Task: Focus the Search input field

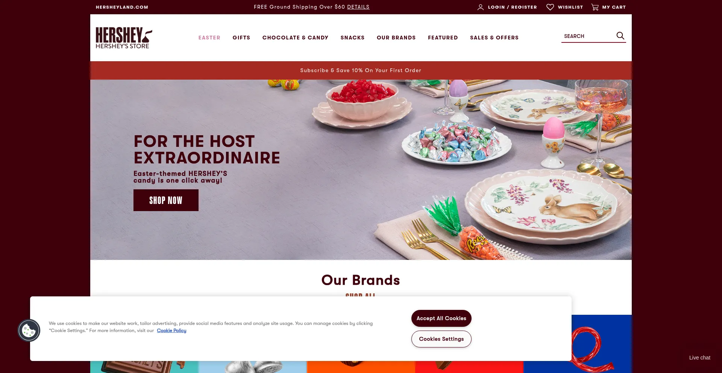Action: point(589,36)
